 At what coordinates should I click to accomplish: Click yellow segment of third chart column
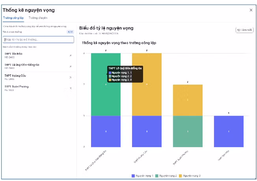click(x=188, y=100)
